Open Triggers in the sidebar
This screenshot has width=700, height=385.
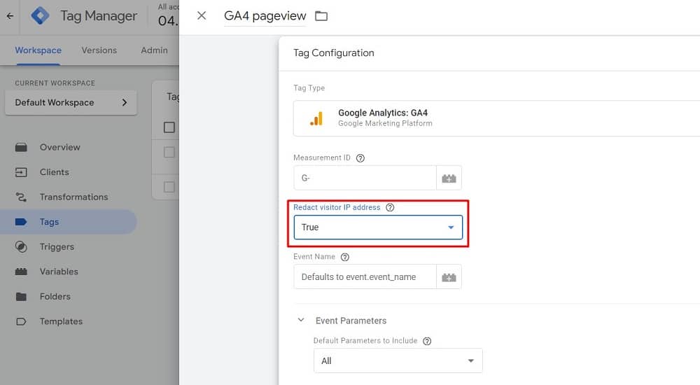coord(57,247)
